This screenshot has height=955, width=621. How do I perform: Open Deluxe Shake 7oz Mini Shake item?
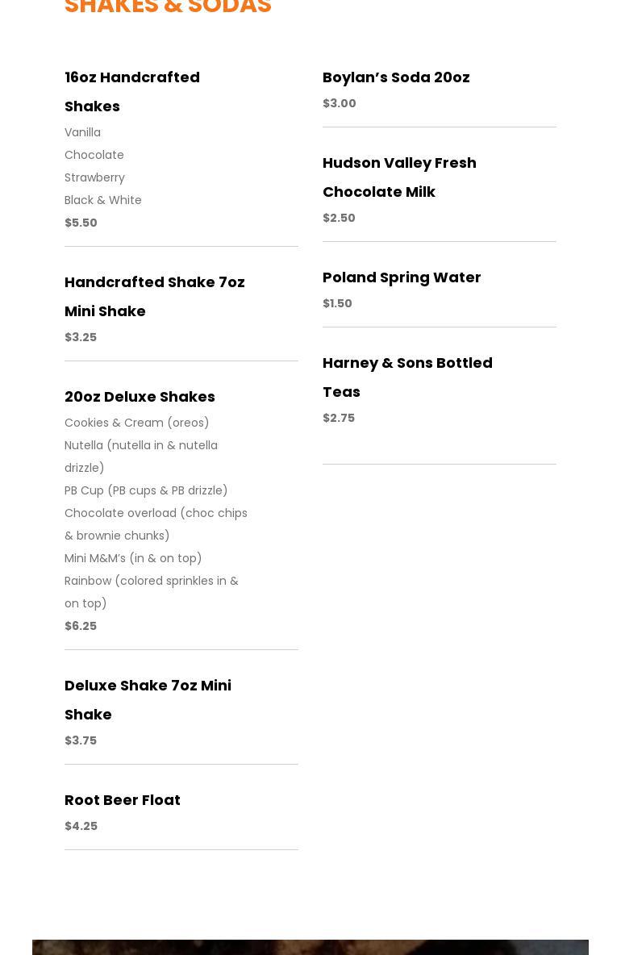[148, 700]
